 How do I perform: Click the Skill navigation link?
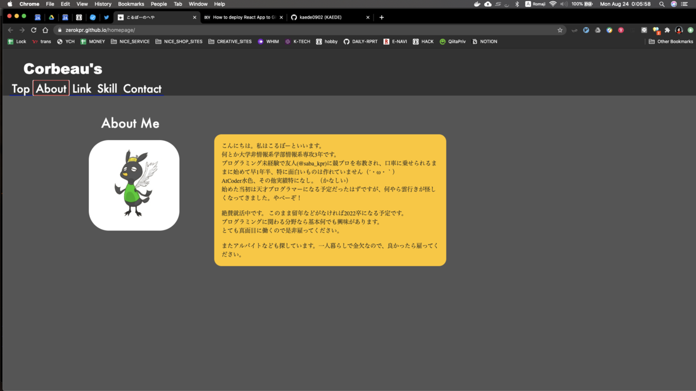(x=107, y=89)
